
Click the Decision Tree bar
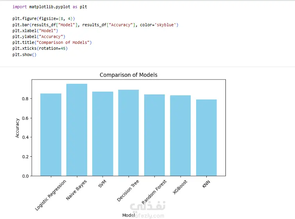[x=129, y=133]
